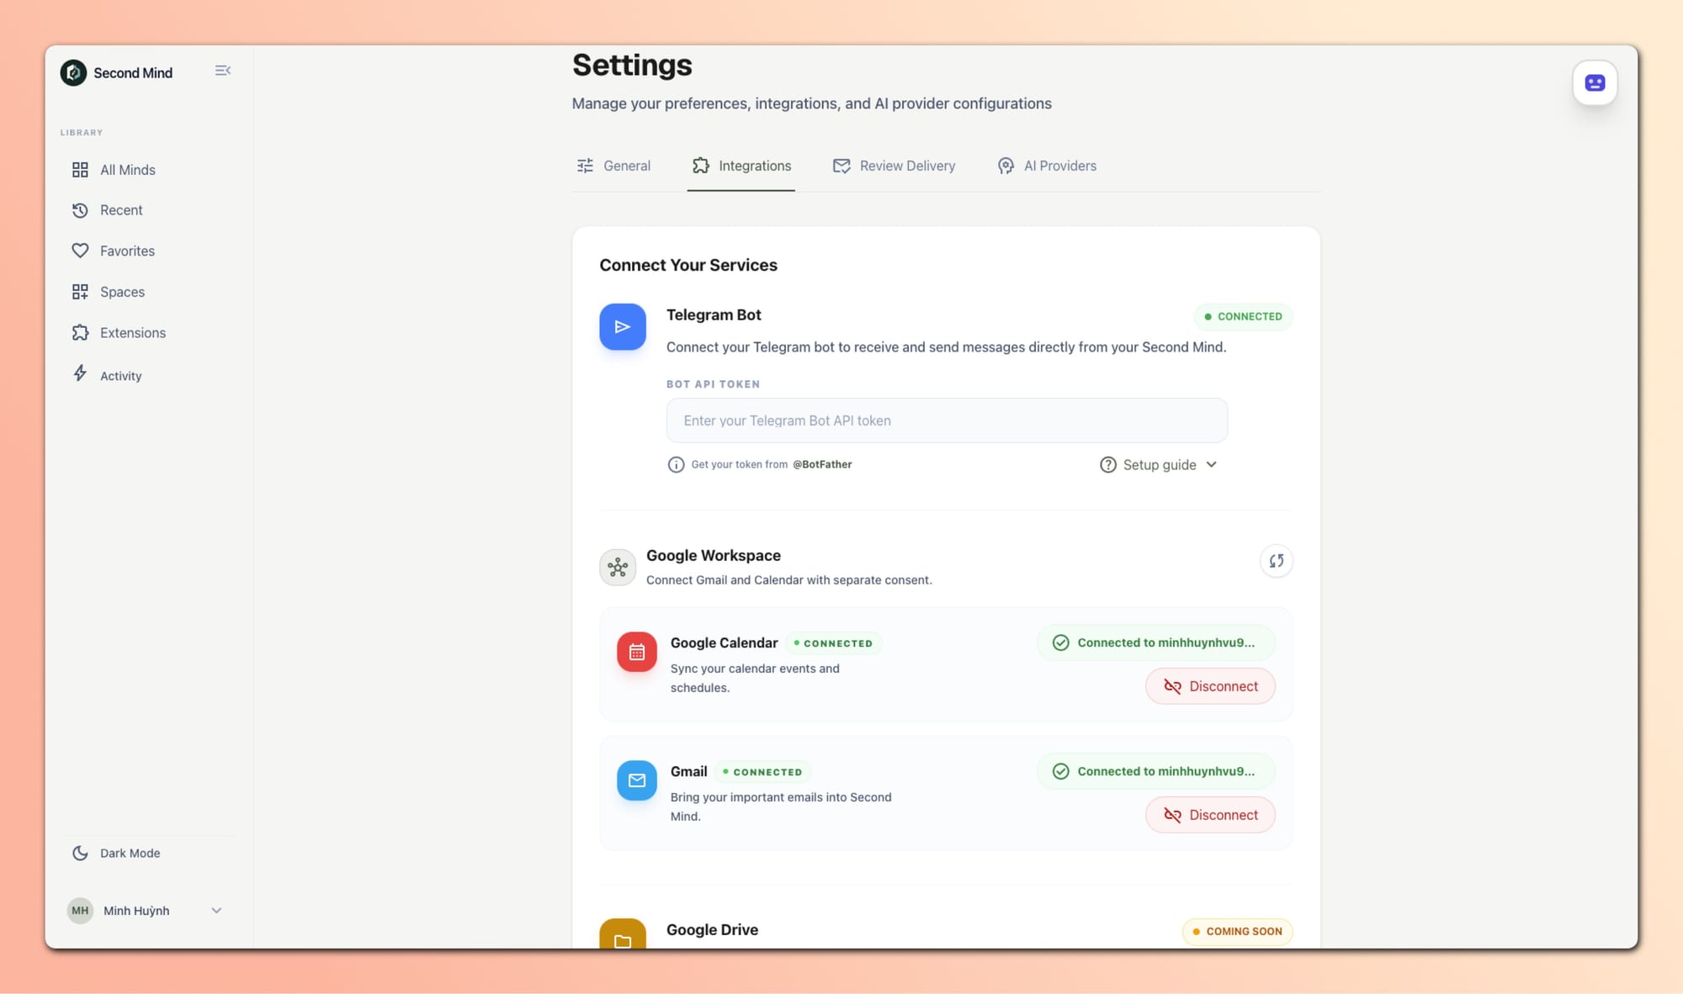Click the Telegram Bot title

click(714, 315)
